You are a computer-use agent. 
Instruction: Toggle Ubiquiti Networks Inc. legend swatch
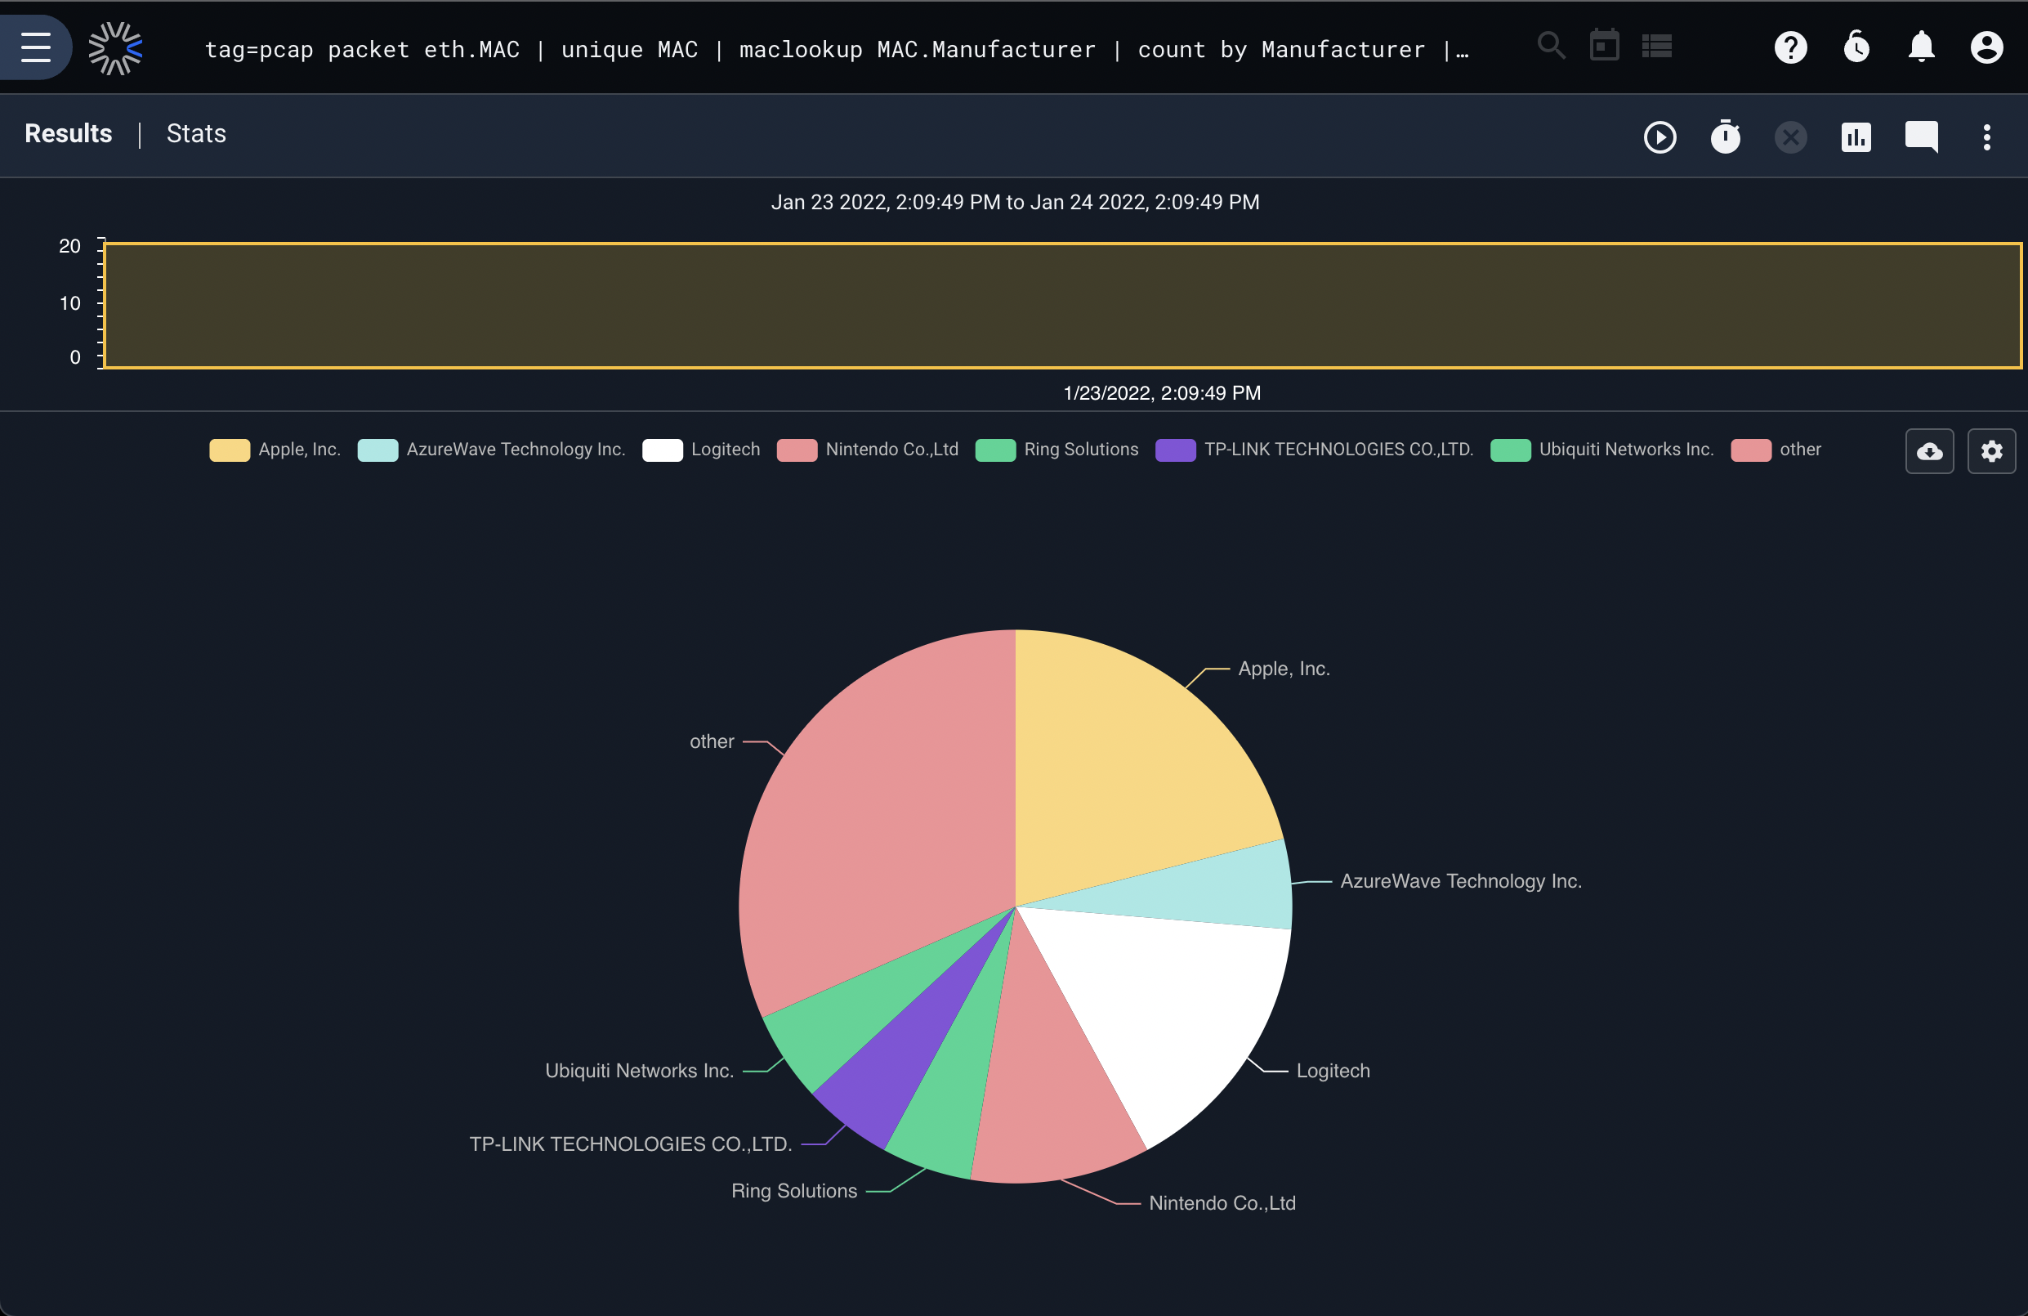(x=1510, y=450)
